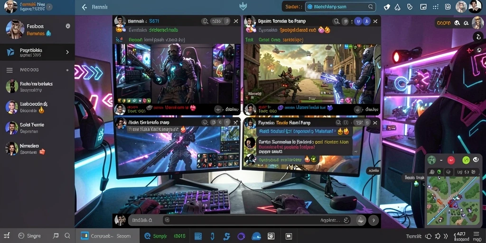486x243 pixels.
Task: Click the Singre button in taskbar
Action: 30,236
